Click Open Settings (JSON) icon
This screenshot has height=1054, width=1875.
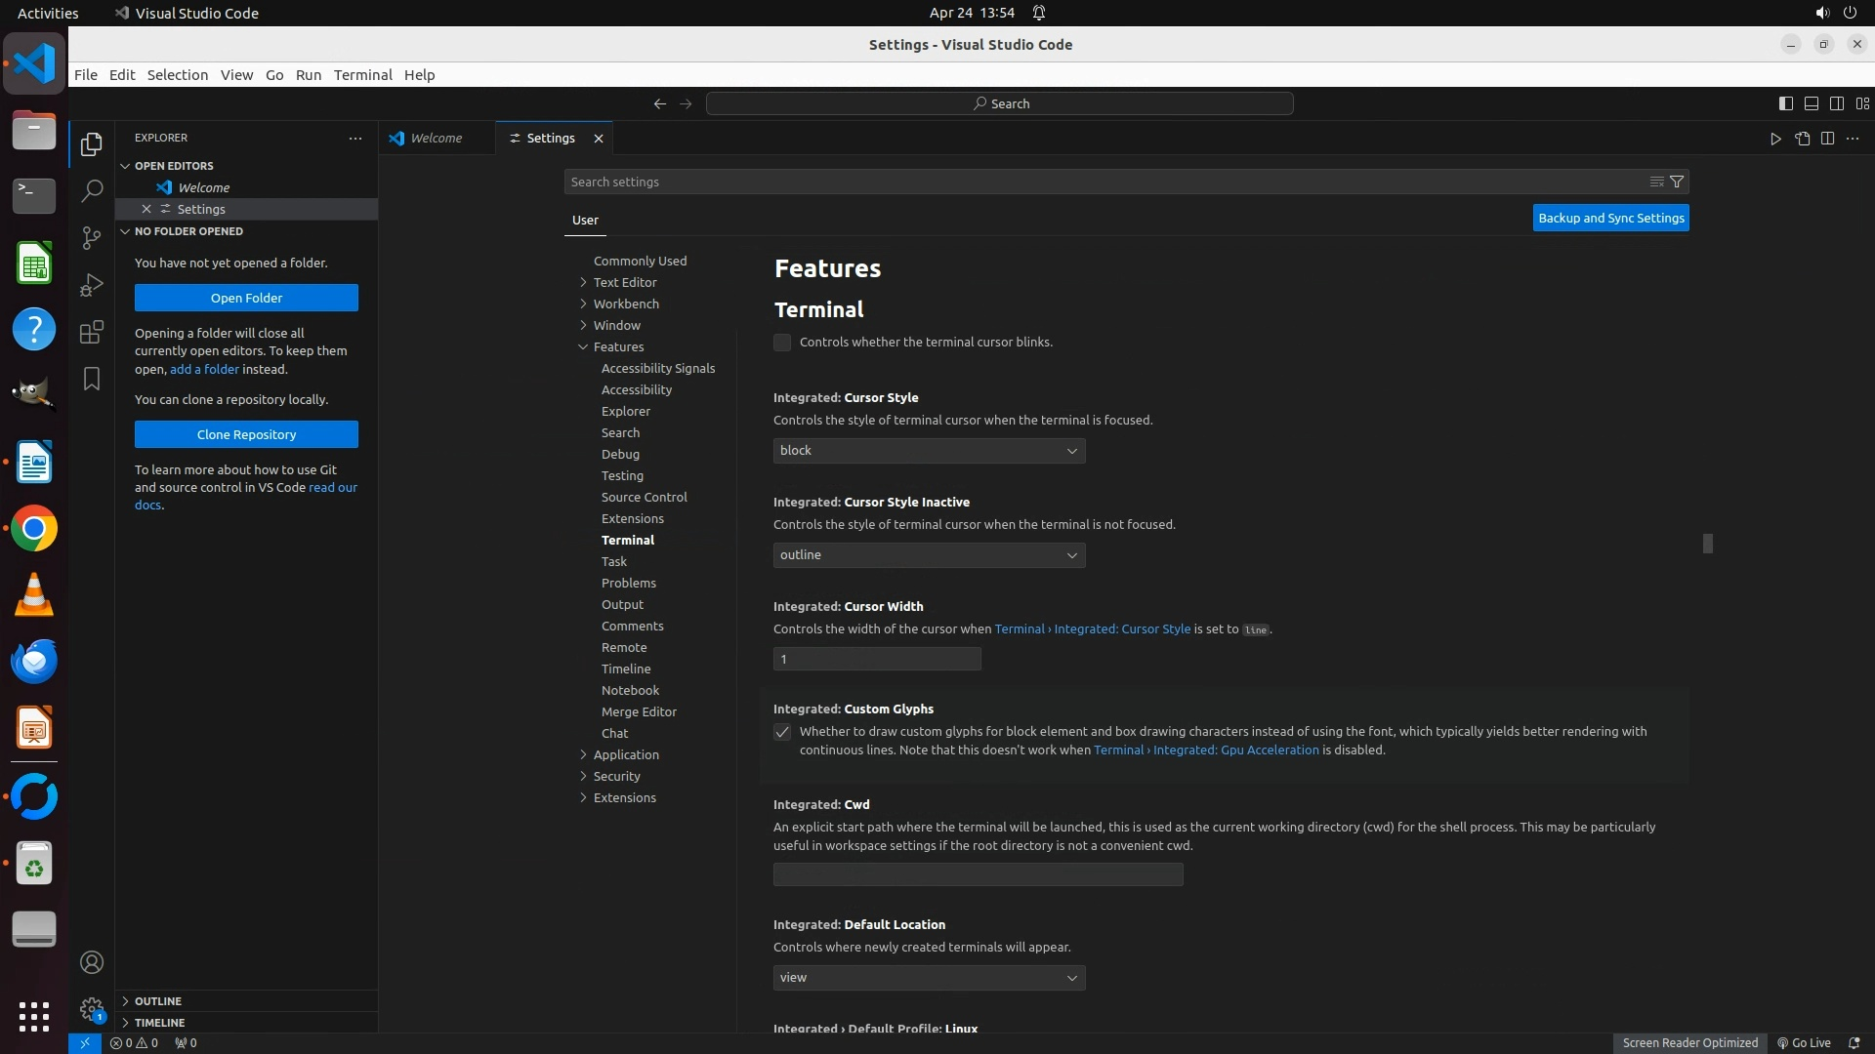(1802, 139)
